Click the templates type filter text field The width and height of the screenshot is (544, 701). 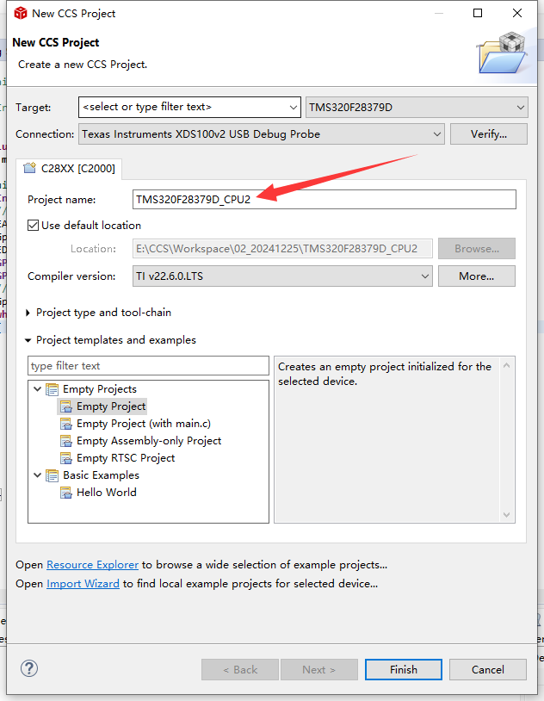(x=148, y=366)
